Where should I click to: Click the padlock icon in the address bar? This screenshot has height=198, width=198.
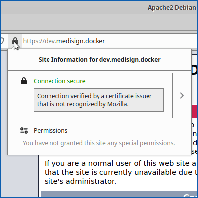pos(15,41)
